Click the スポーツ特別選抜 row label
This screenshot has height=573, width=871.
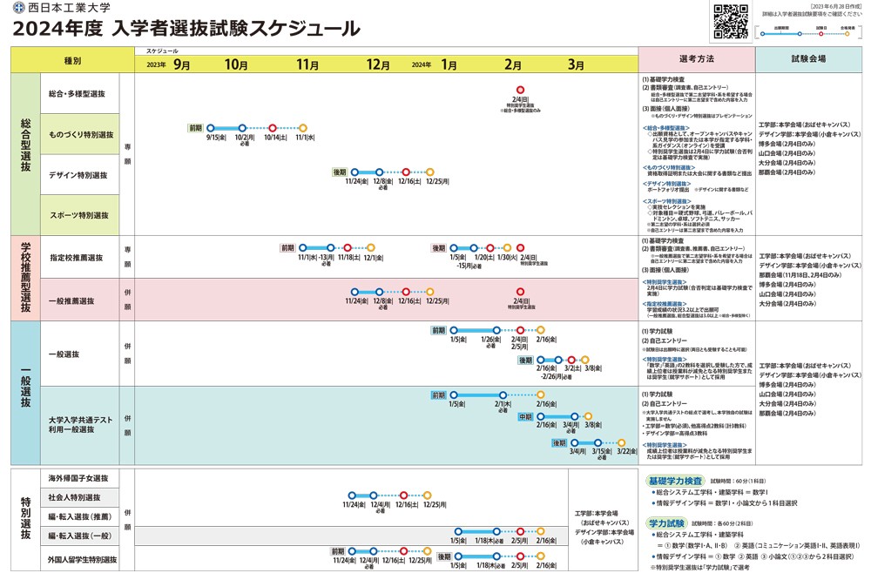click(x=79, y=215)
